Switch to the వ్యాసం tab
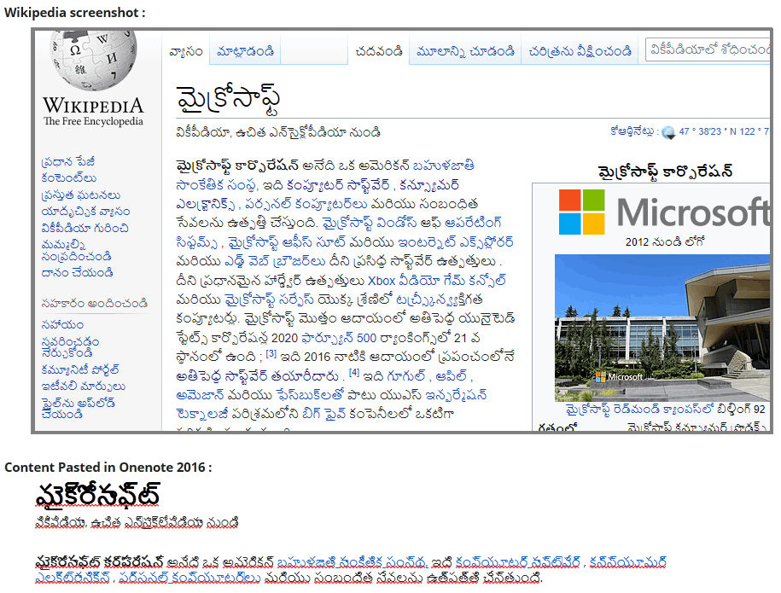 point(186,51)
